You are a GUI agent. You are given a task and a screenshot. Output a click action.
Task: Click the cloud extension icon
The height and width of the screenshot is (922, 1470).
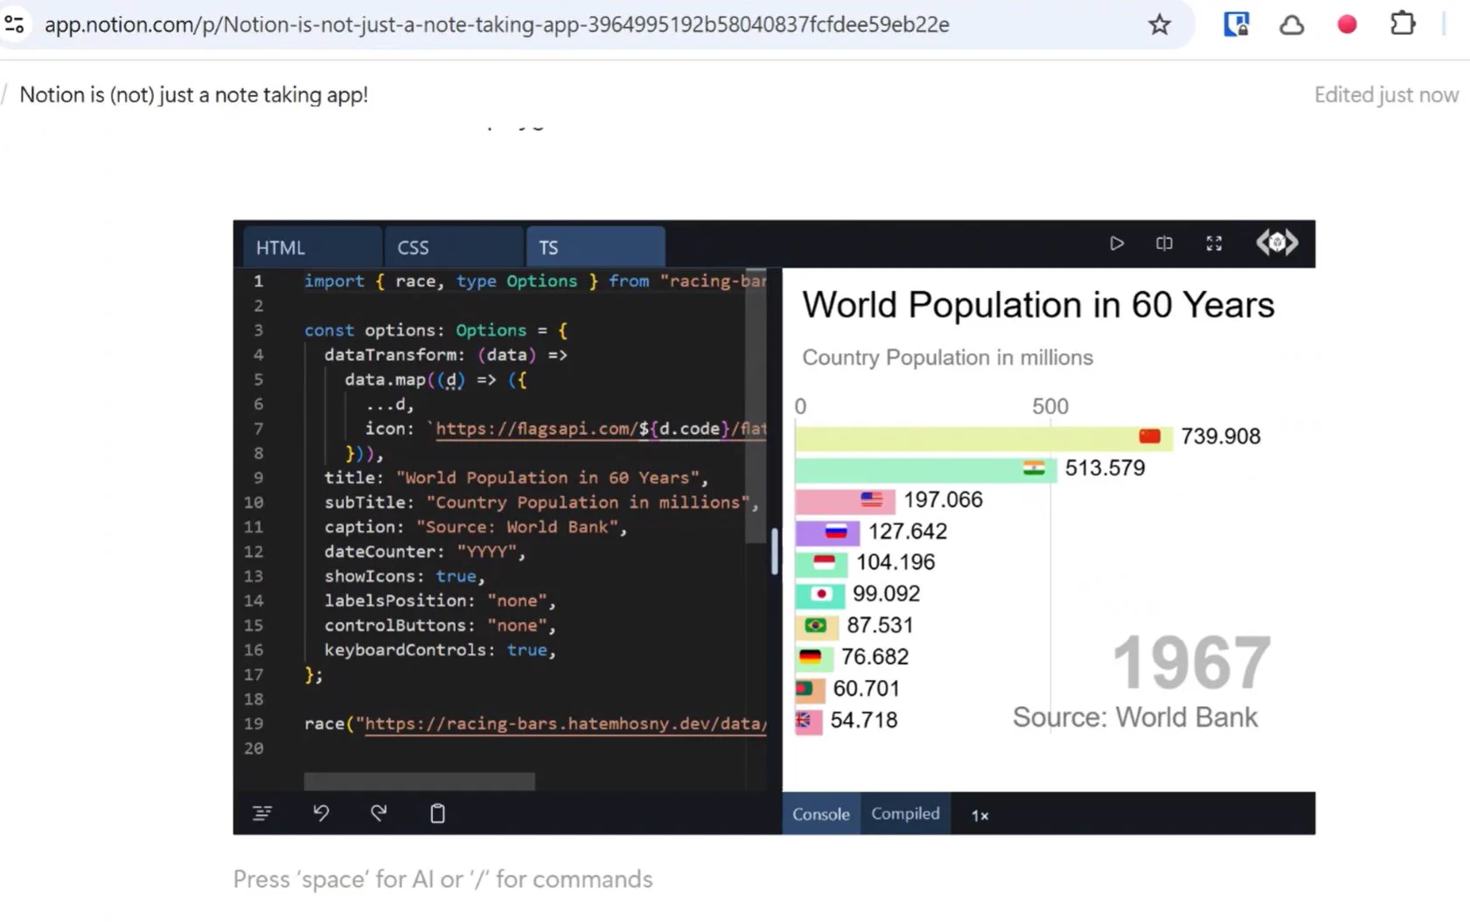(1292, 24)
